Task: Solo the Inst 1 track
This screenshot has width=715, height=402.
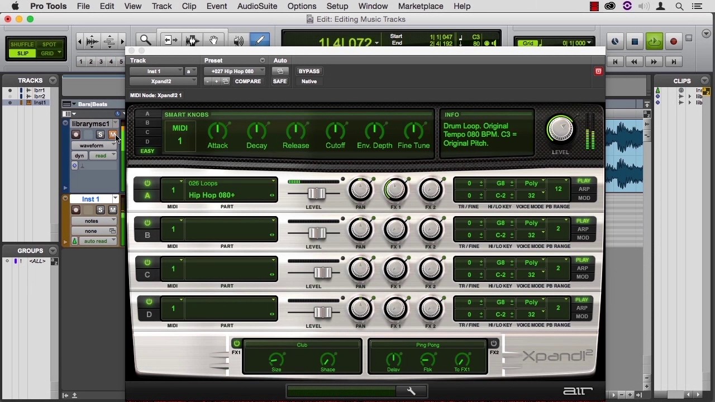Action: point(100,210)
